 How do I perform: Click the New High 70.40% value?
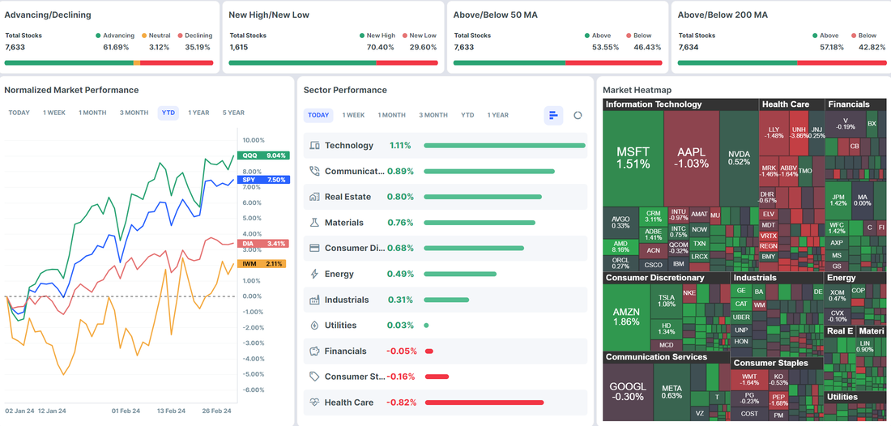(381, 47)
